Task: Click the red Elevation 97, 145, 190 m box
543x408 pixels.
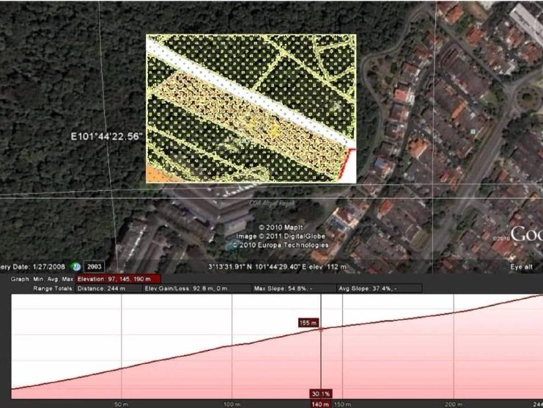Action: pyautogui.click(x=118, y=279)
